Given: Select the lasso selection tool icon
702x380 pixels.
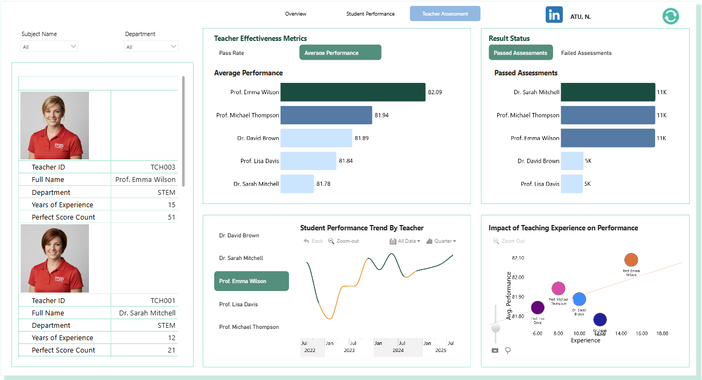Looking at the screenshot, I should click(x=508, y=350).
